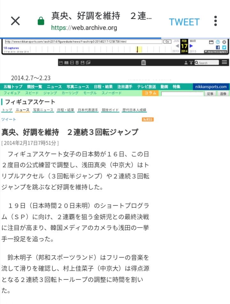Share capture via Twitter icon
The height and width of the screenshot is (304, 230).
coord(224,47)
